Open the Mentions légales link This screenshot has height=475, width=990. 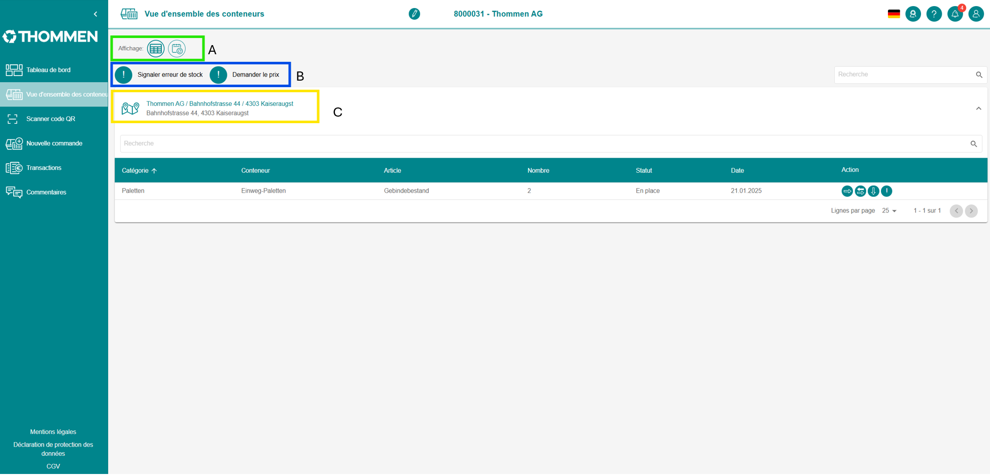pyautogui.click(x=53, y=432)
